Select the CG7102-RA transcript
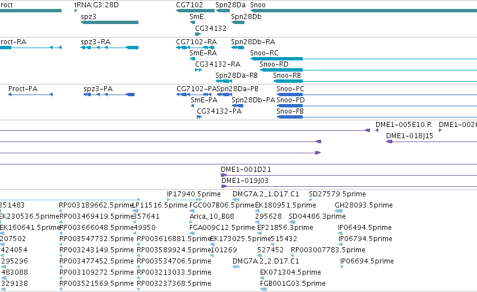The width and height of the screenshot is (477, 292). (195, 48)
